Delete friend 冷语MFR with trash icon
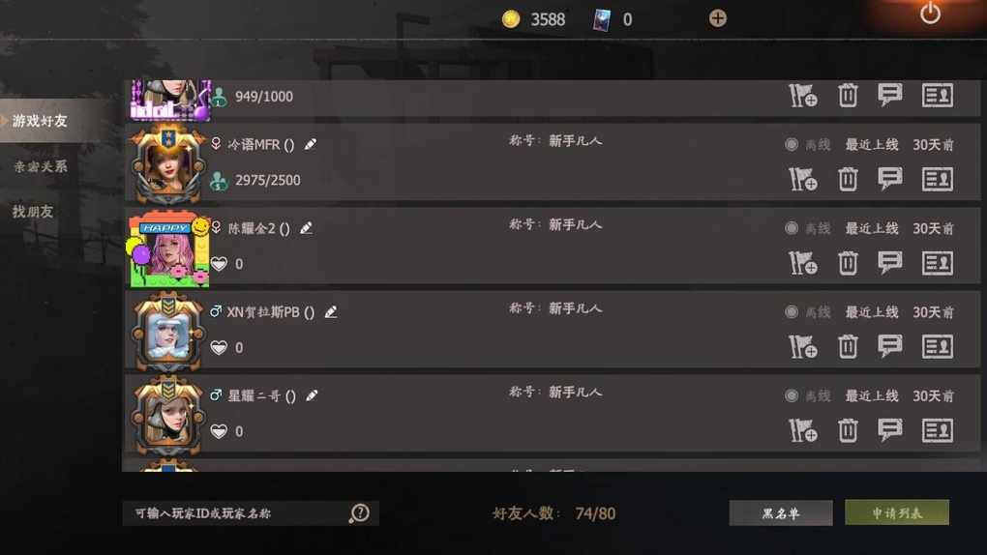The height and width of the screenshot is (555, 987). [848, 179]
